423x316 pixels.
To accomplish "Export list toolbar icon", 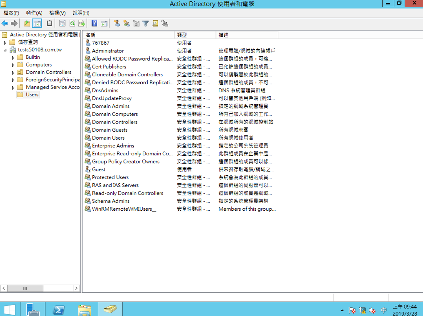I will point(82,23).
